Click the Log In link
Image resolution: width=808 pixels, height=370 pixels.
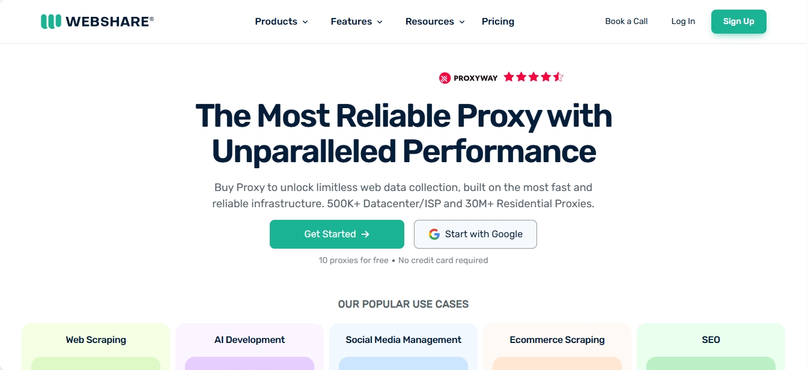pyautogui.click(x=683, y=21)
